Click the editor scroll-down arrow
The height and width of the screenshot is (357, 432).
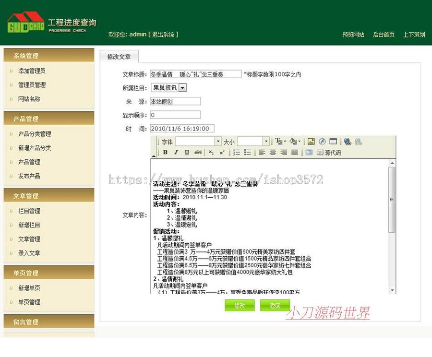[x=392, y=290]
